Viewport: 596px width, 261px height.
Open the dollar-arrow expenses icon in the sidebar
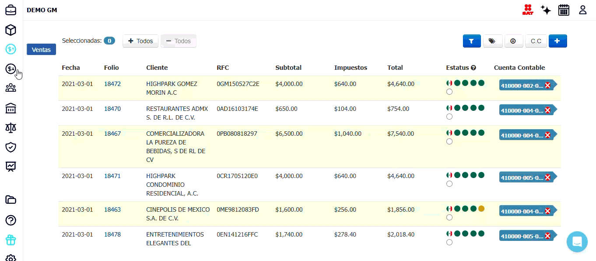pos(11,69)
